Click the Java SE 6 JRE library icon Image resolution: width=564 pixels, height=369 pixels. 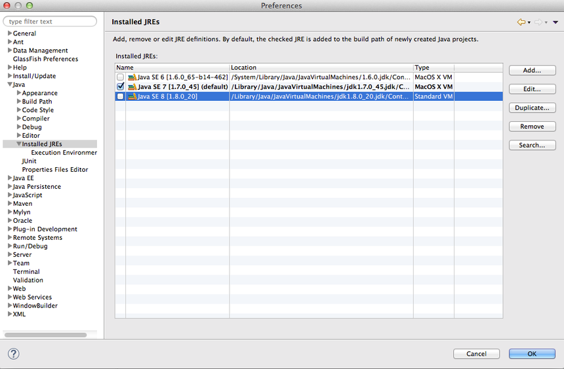pos(132,77)
